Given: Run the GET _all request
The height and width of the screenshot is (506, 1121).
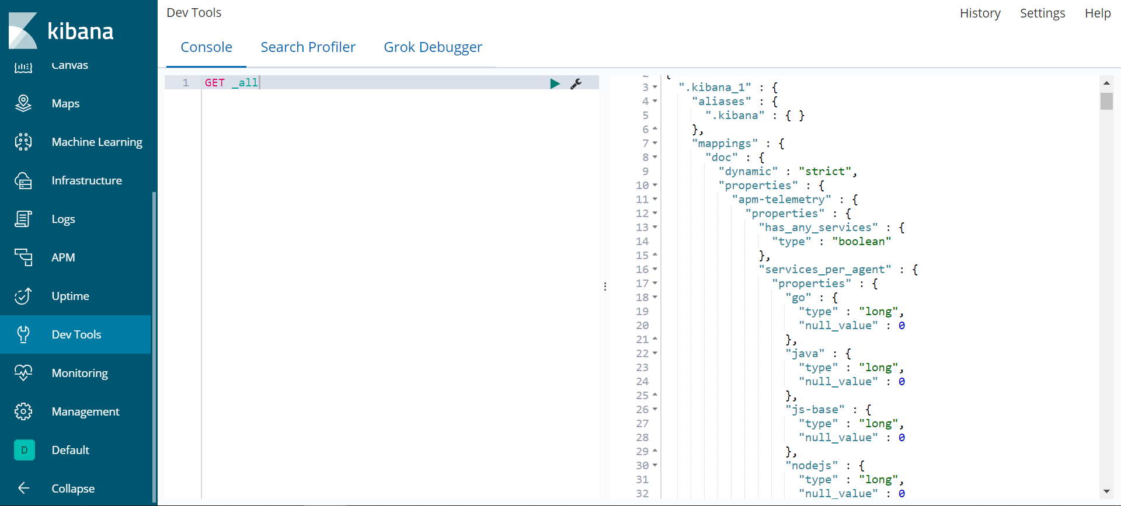Looking at the screenshot, I should click(x=555, y=83).
